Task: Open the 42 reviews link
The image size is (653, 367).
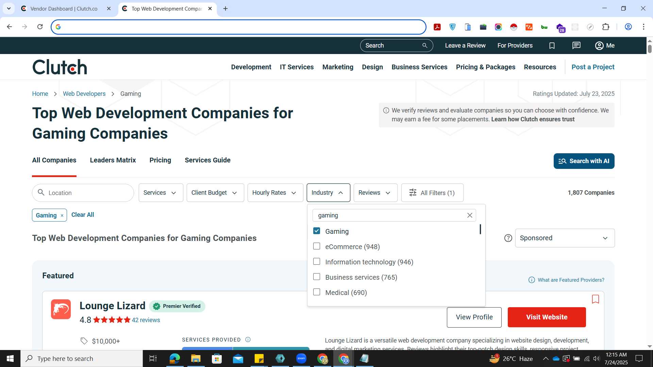Action: [x=146, y=320]
